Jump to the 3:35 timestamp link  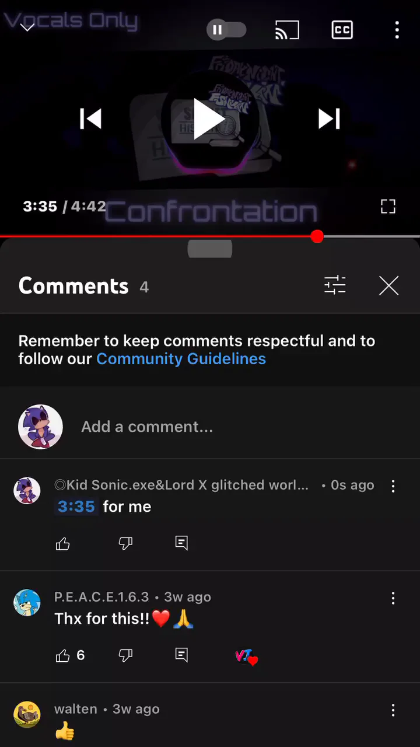tap(76, 507)
